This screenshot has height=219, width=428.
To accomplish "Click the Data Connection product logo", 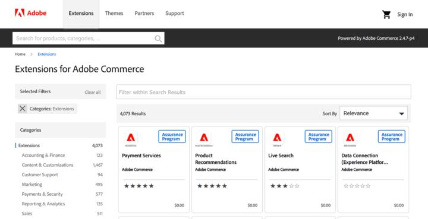I will (350, 138).
